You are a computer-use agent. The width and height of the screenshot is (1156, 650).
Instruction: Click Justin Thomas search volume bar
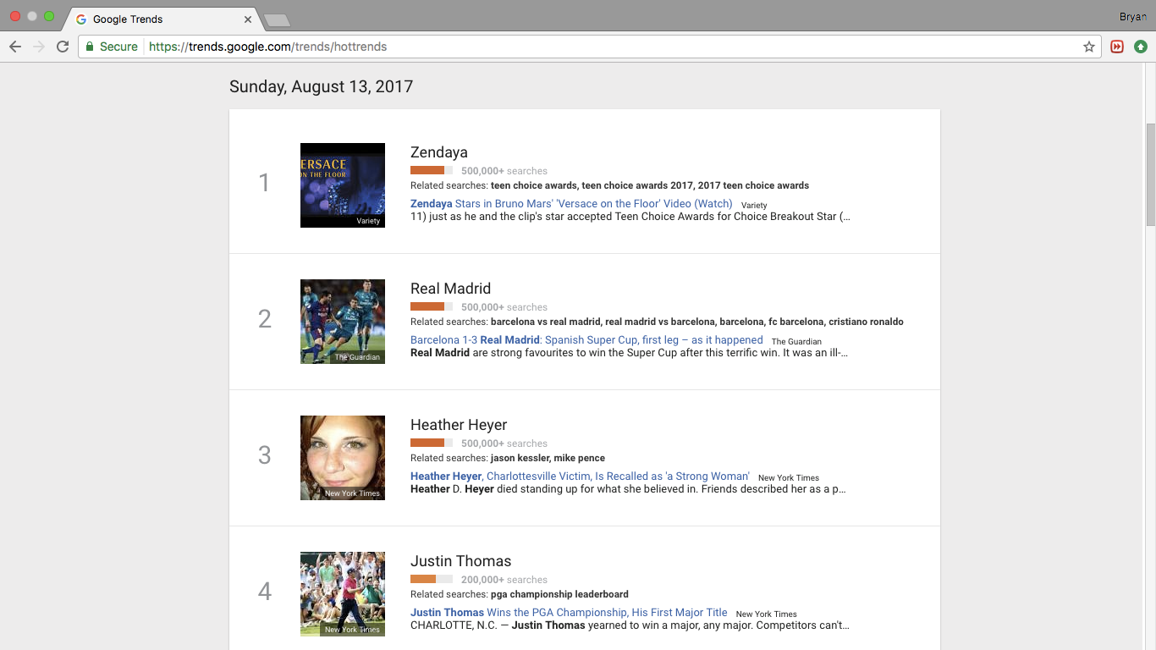click(432, 579)
